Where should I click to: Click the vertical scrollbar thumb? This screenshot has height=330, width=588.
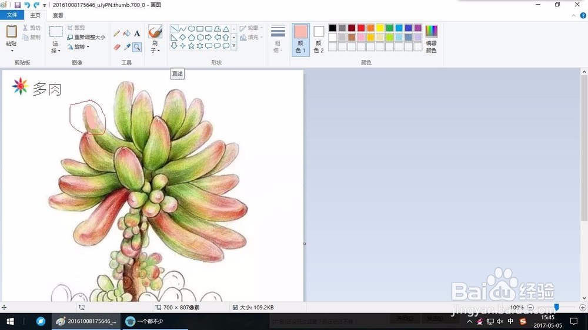584,148
